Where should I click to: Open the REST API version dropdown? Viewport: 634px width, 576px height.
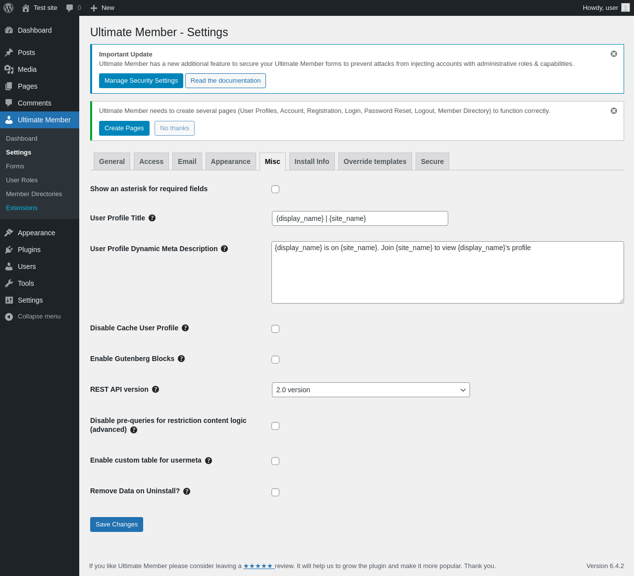[371, 390]
